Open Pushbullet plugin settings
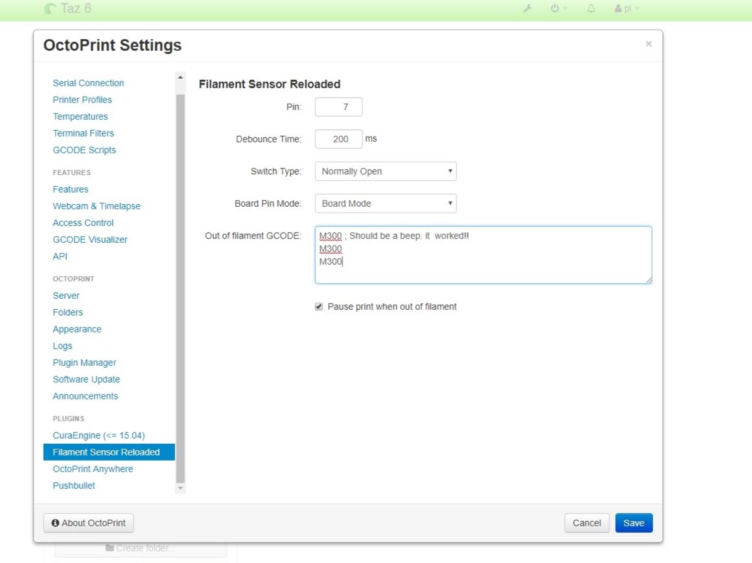The image size is (752, 563). (74, 486)
